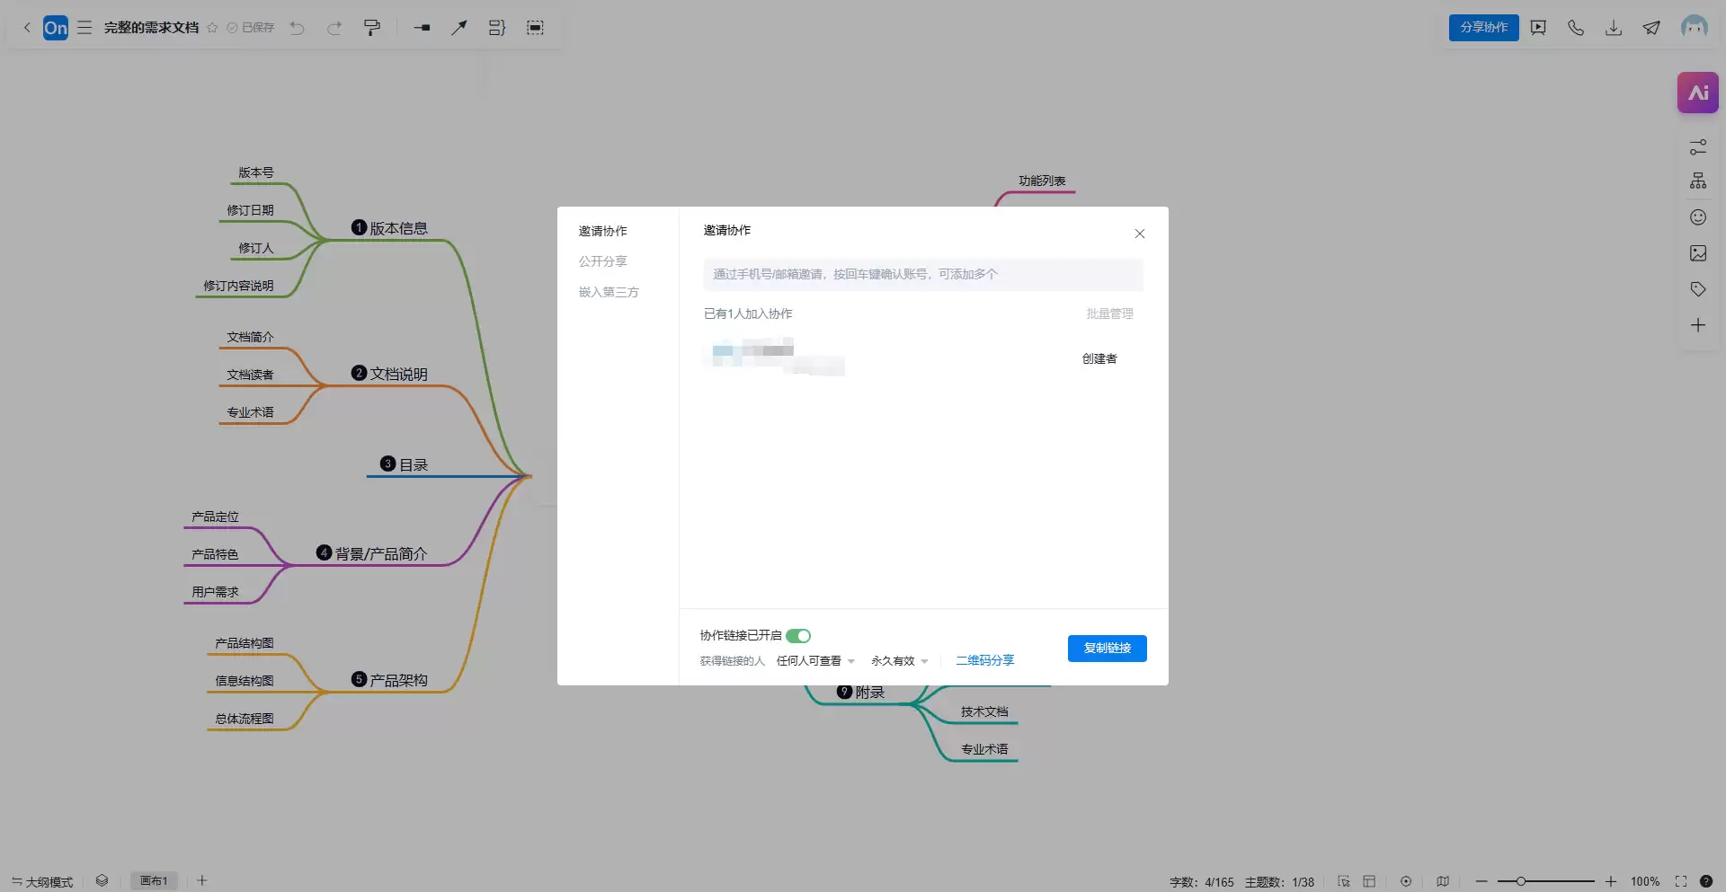
Task: Expand the 任何人可查看 permission dropdown
Action: (815, 661)
